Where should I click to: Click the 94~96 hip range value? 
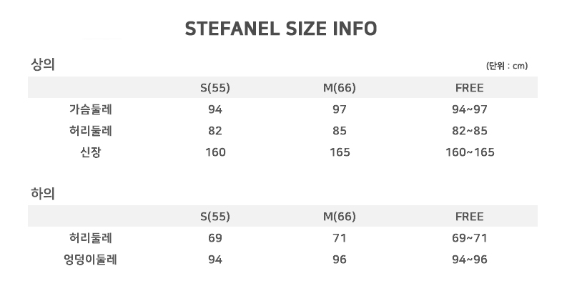pyautogui.click(x=470, y=260)
